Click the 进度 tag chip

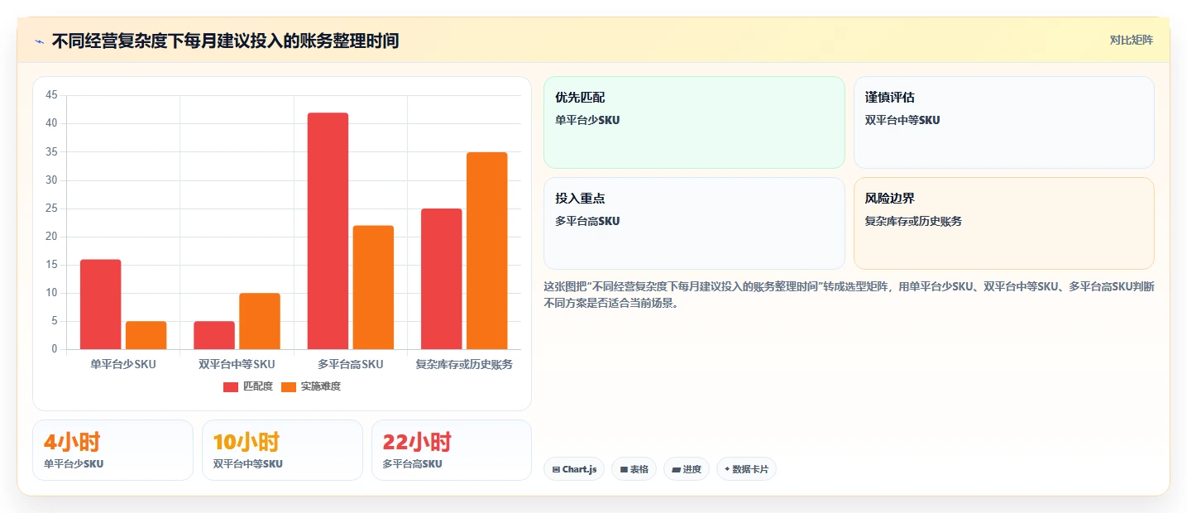point(687,469)
